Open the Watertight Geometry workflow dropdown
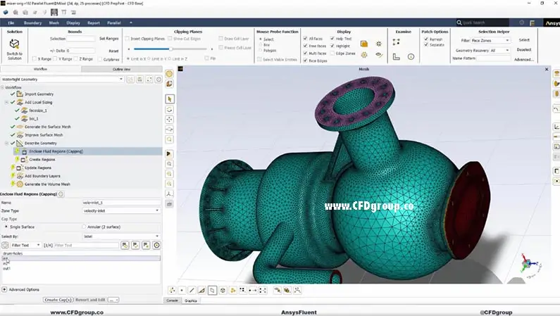 [x=63, y=80]
